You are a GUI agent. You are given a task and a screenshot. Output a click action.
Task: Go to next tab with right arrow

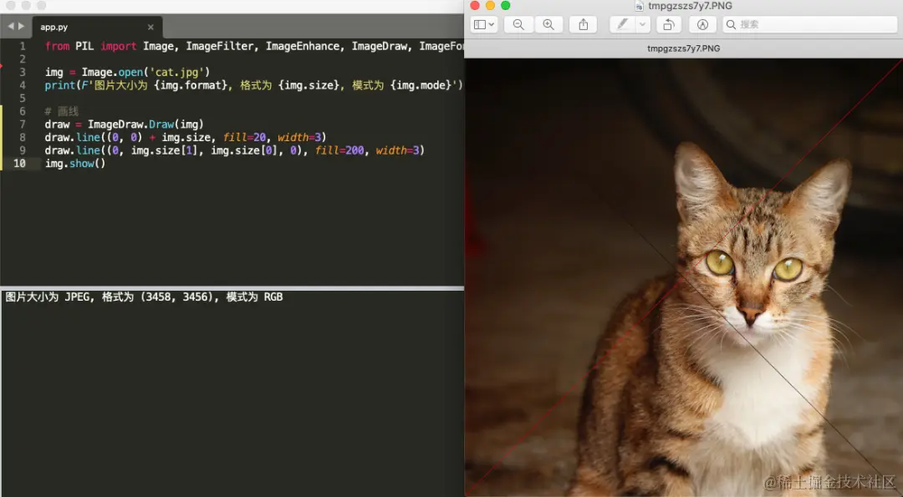point(21,27)
